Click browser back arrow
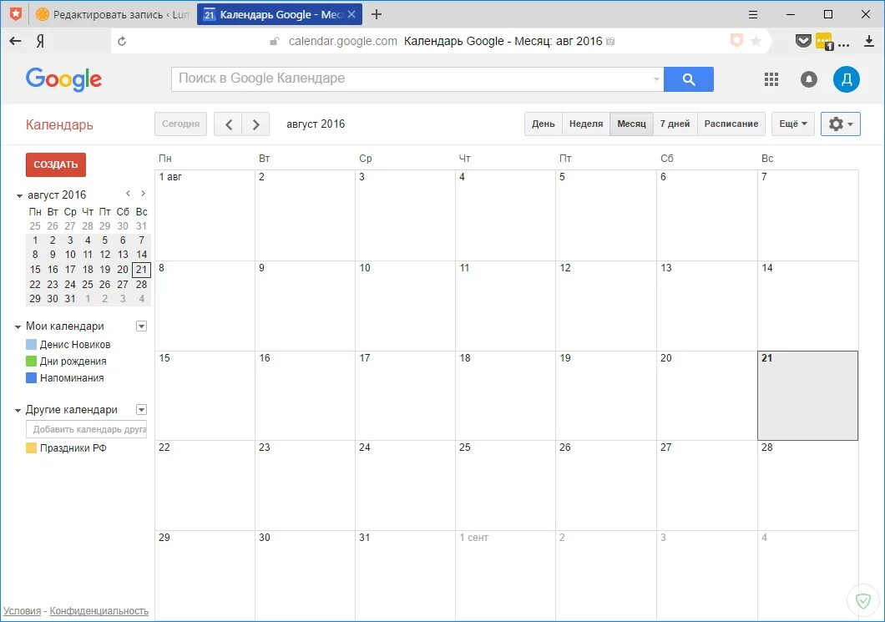 point(15,41)
